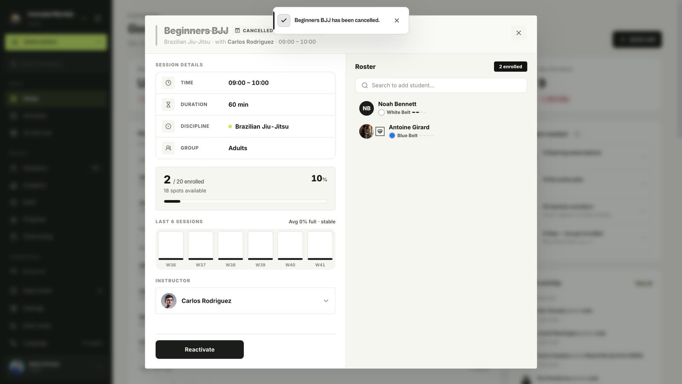Click the 18 spots available text
This screenshot has width=682, height=384.
click(x=185, y=191)
